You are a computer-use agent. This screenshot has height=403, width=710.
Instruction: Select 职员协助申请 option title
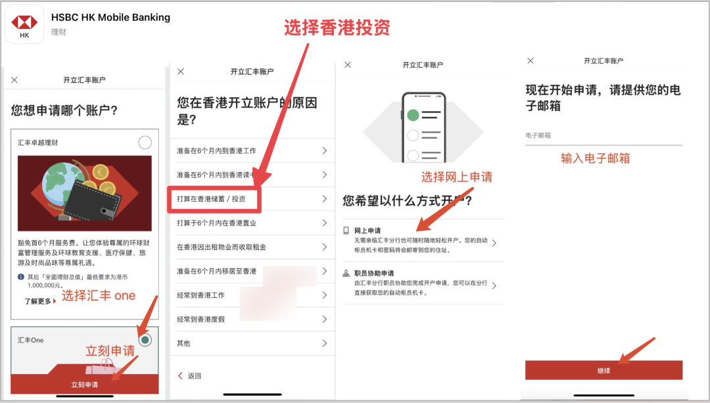pyautogui.click(x=374, y=273)
